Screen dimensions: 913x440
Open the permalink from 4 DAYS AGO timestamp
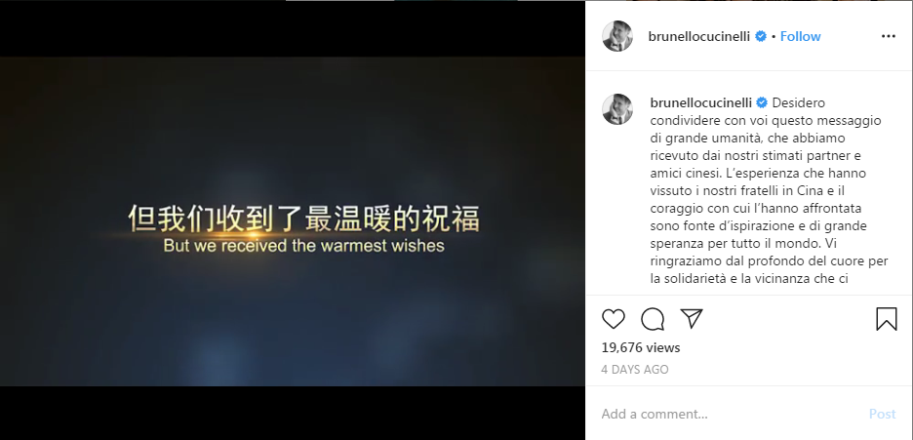click(635, 370)
